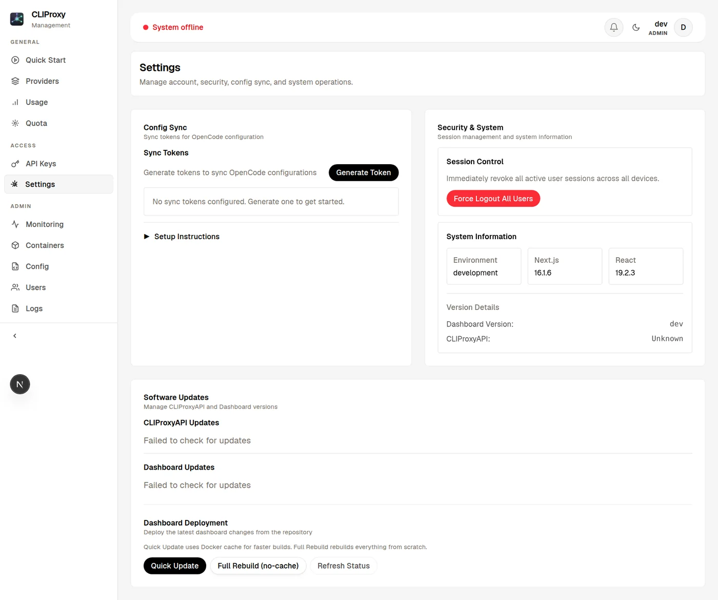
Task: Click the dev ADMIN username label
Action: [x=658, y=28]
